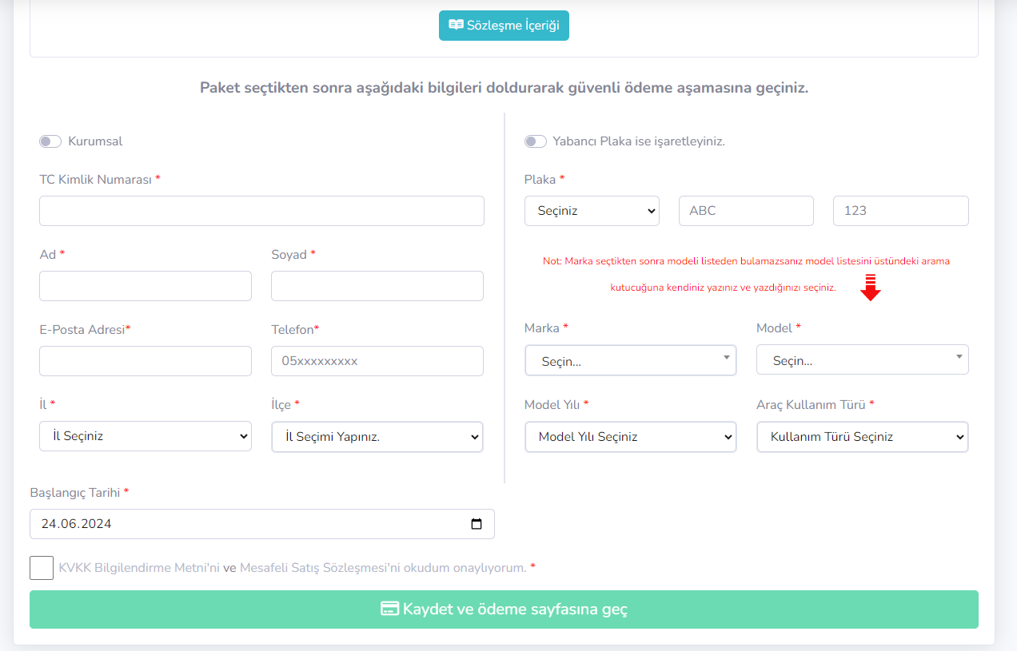1017x651 pixels.
Task: Click the calendar icon in Başlangıç Tarihi
Action: (x=477, y=524)
